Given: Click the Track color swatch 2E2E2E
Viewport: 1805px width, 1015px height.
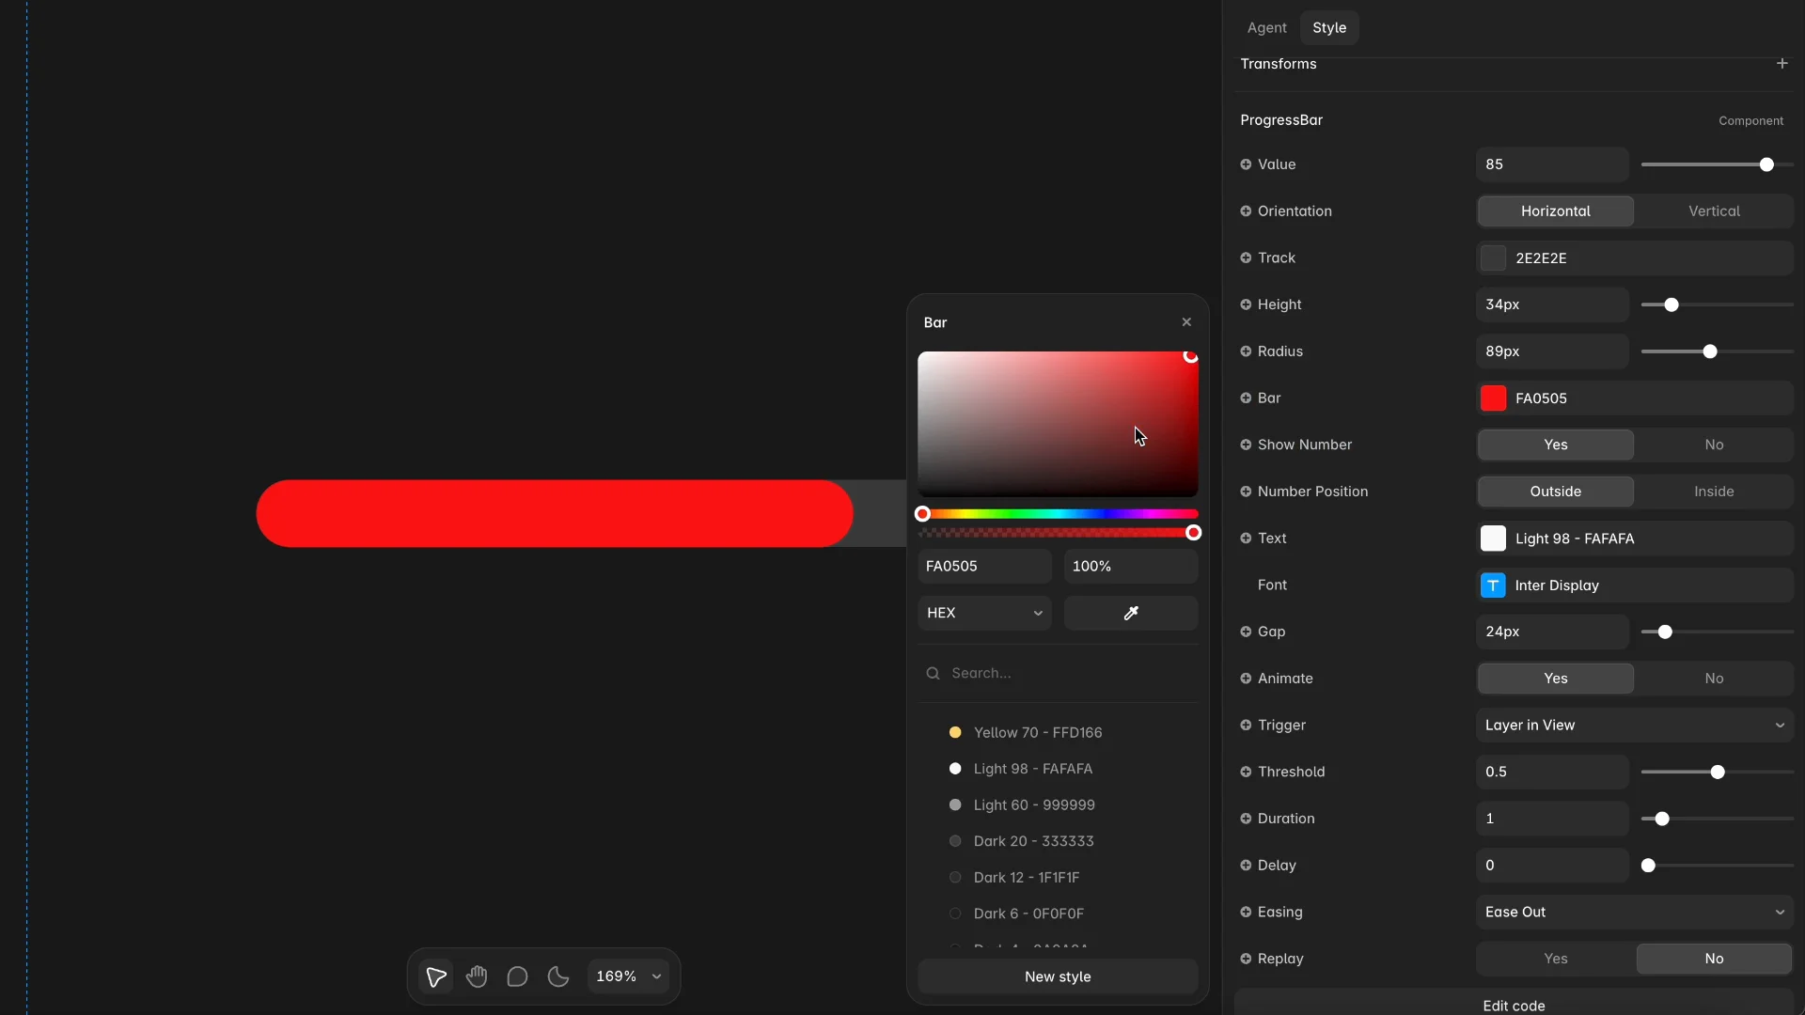Looking at the screenshot, I should [x=1493, y=258].
